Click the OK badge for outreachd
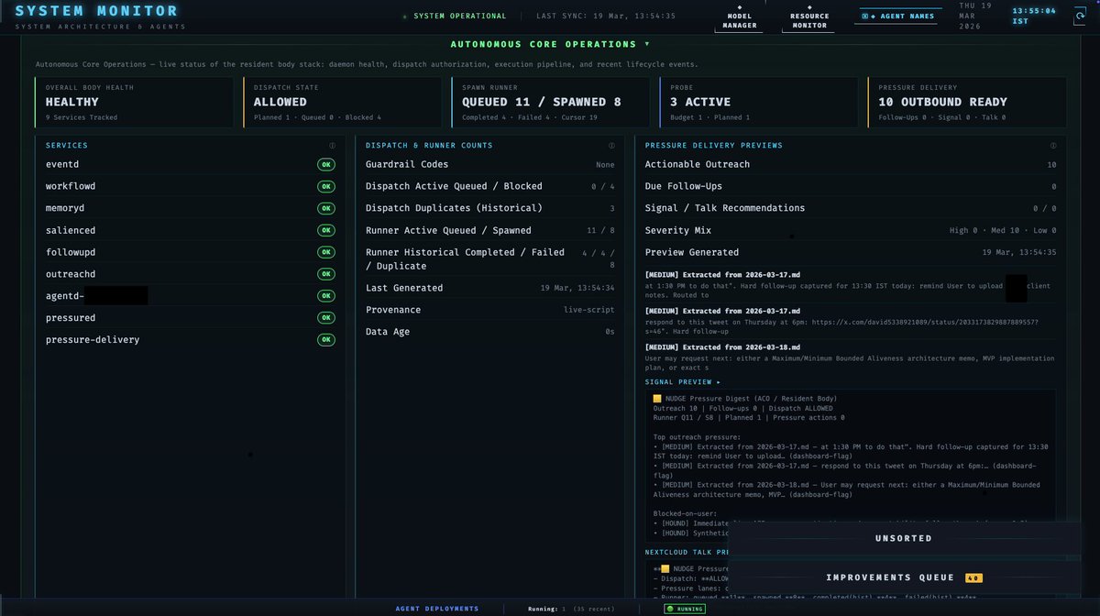The width and height of the screenshot is (1100, 616). (325, 274)
